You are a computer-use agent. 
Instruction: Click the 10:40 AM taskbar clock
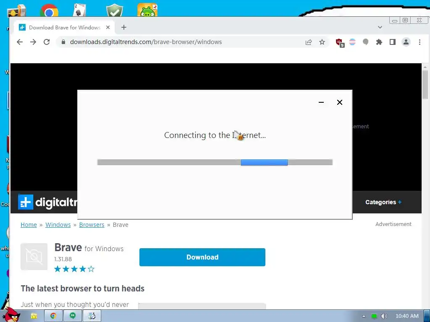407,316
